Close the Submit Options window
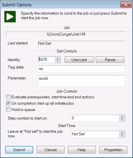 126,5
